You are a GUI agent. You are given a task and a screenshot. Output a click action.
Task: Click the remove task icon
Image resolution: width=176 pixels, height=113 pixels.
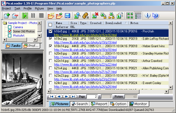click(x=15, y=16)
